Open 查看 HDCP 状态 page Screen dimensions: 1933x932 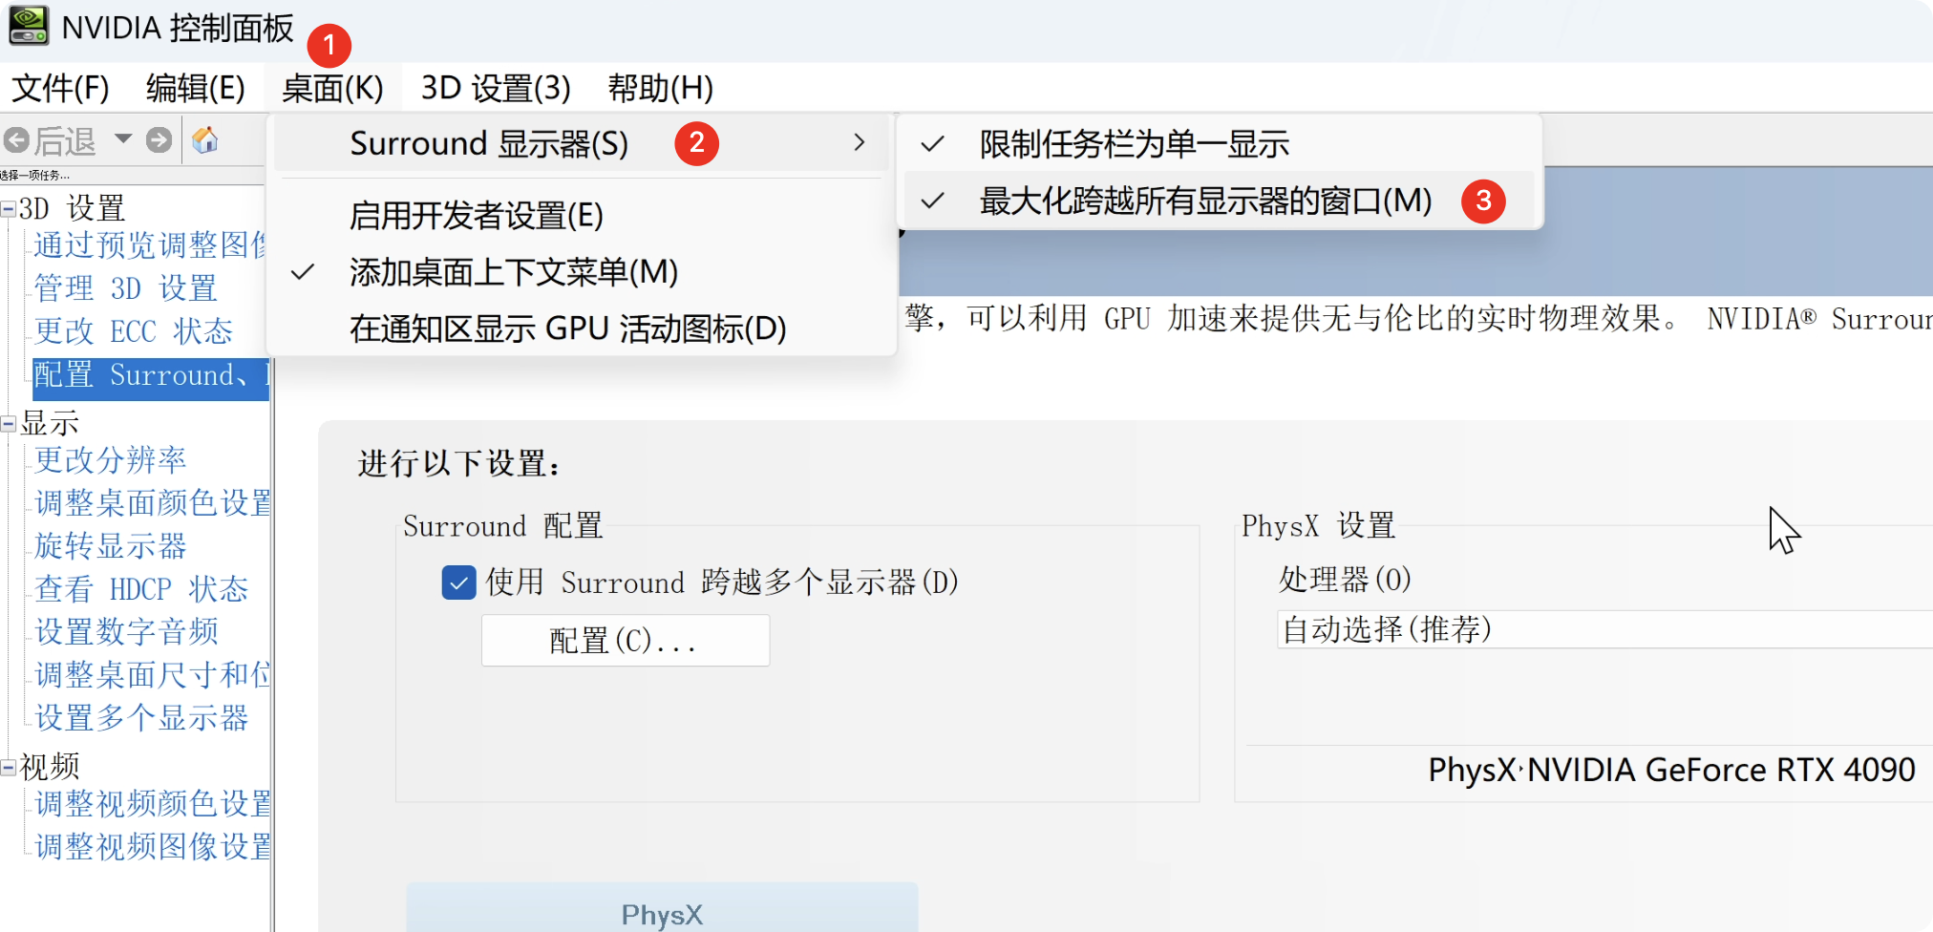(141, 589)
